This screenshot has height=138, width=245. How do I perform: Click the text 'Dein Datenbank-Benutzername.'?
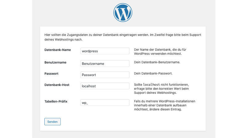coord(157,62)
